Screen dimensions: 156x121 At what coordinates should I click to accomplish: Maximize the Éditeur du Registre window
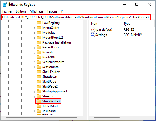tap(137, 4)
